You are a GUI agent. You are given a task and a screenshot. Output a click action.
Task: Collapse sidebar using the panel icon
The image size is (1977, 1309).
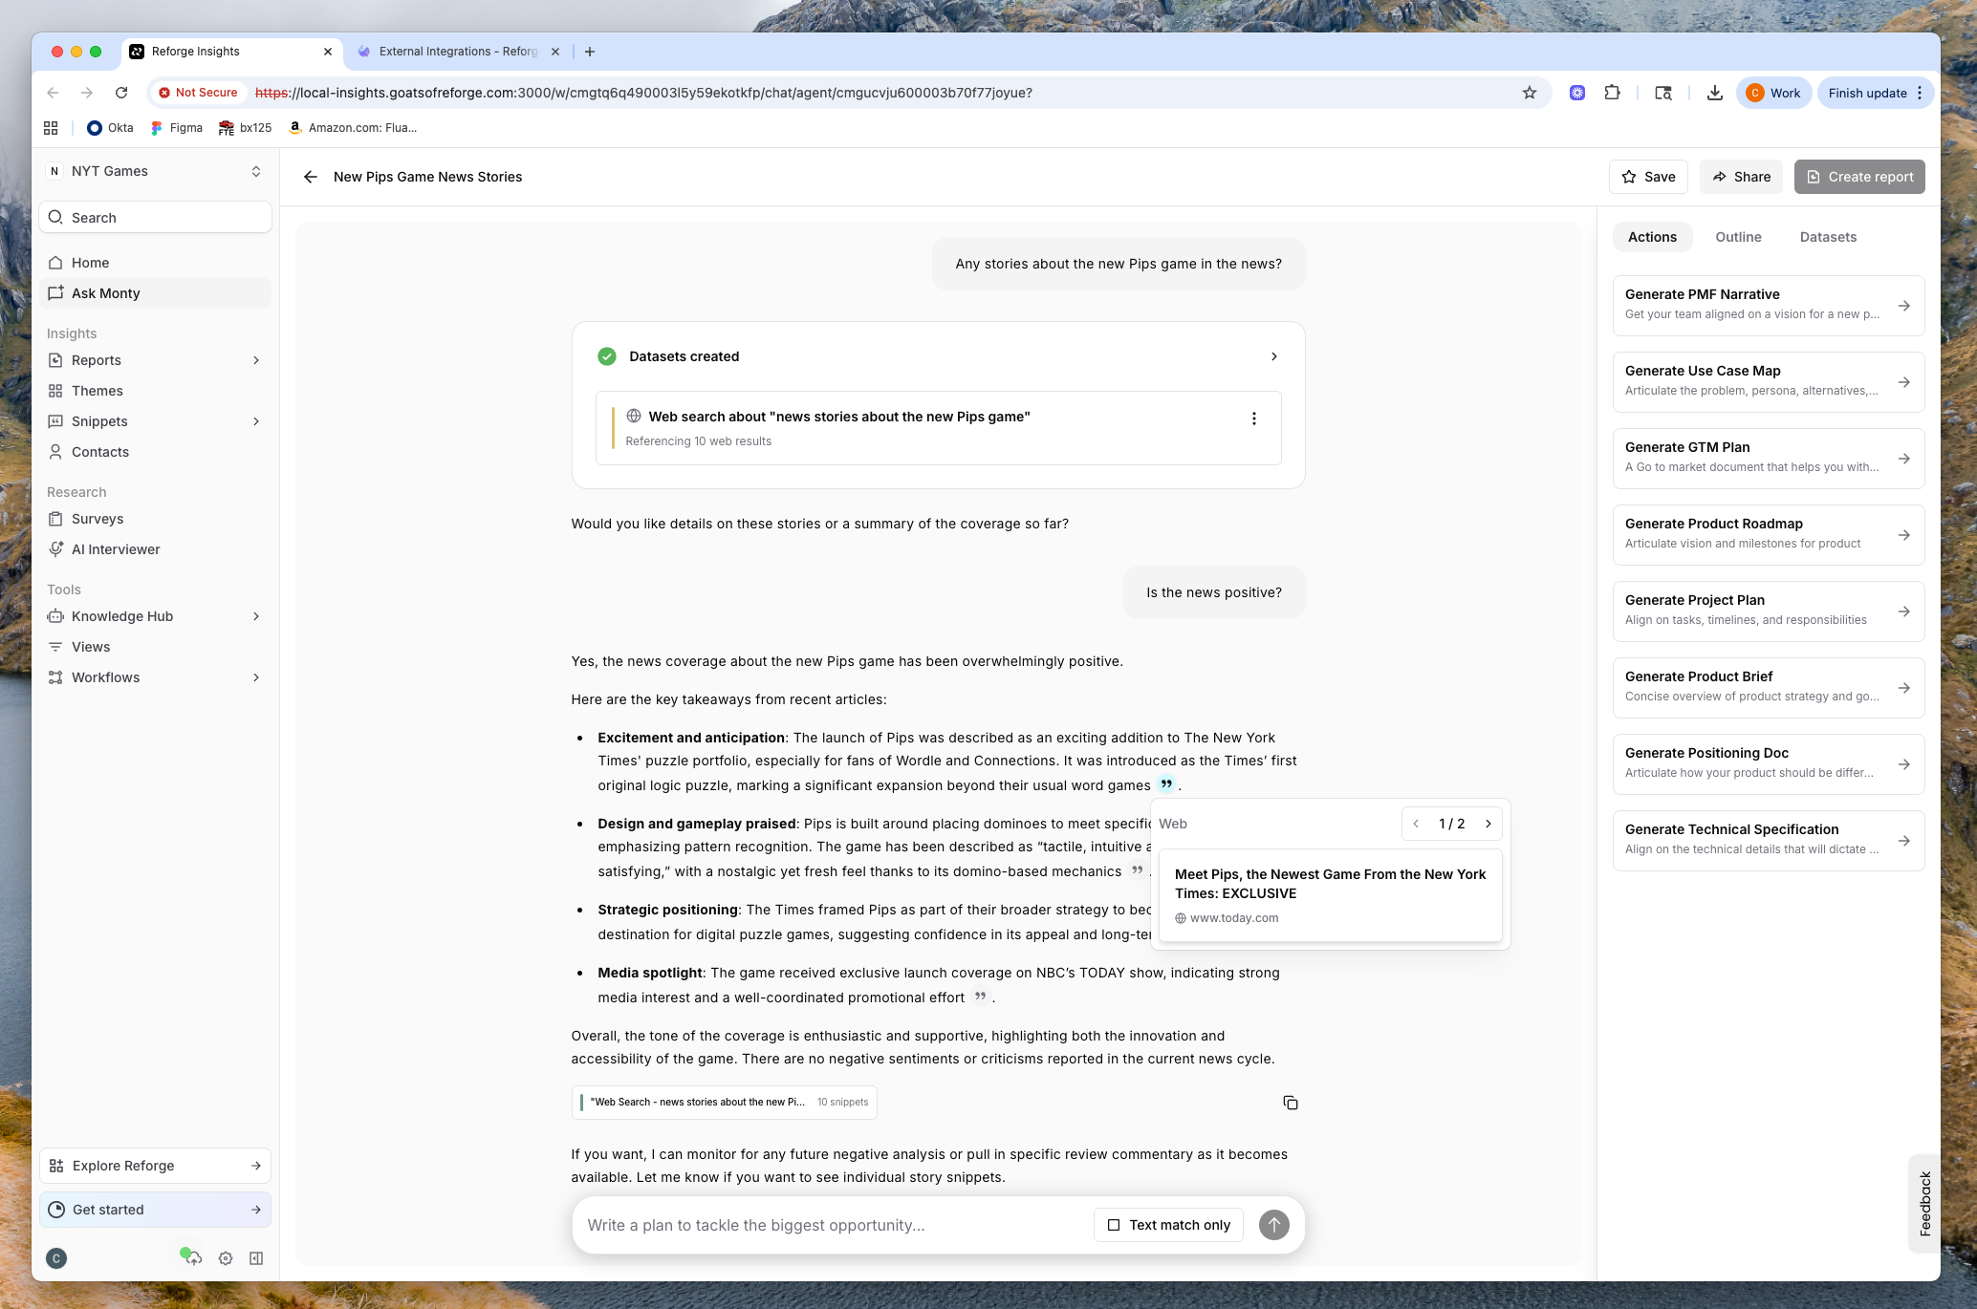point(256,1258)
